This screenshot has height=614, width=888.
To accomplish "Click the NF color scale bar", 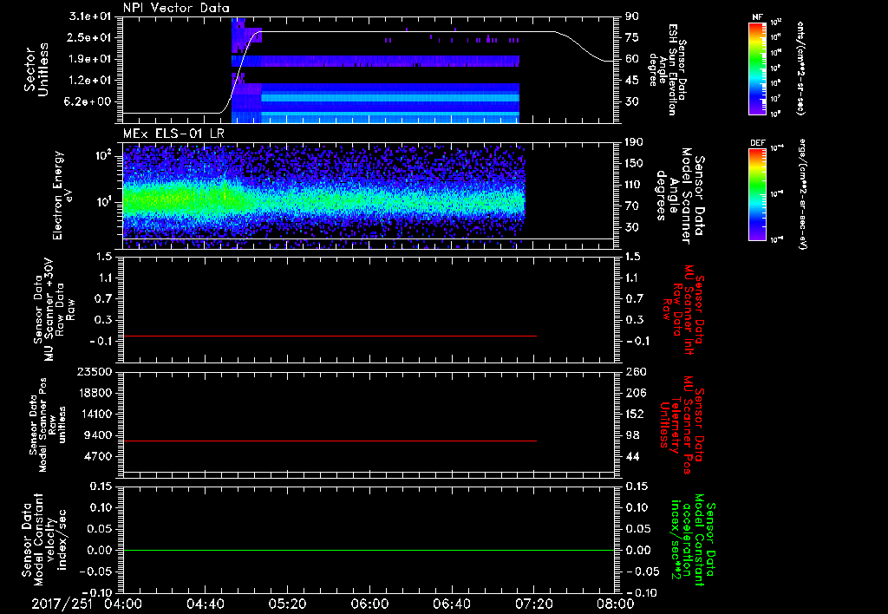I will click(757, 69).
